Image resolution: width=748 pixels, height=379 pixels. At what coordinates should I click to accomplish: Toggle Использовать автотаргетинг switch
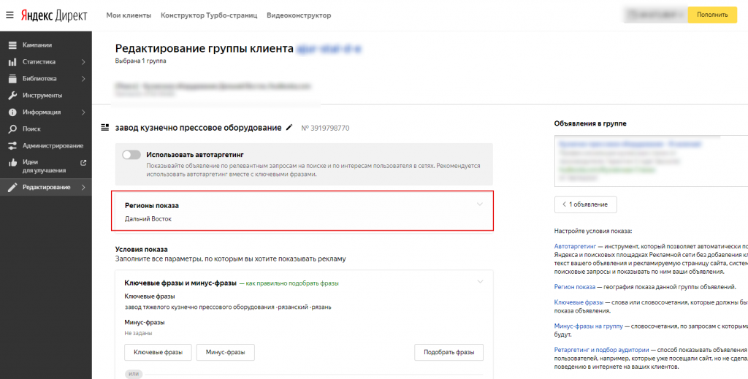click(x=131, y=155)
